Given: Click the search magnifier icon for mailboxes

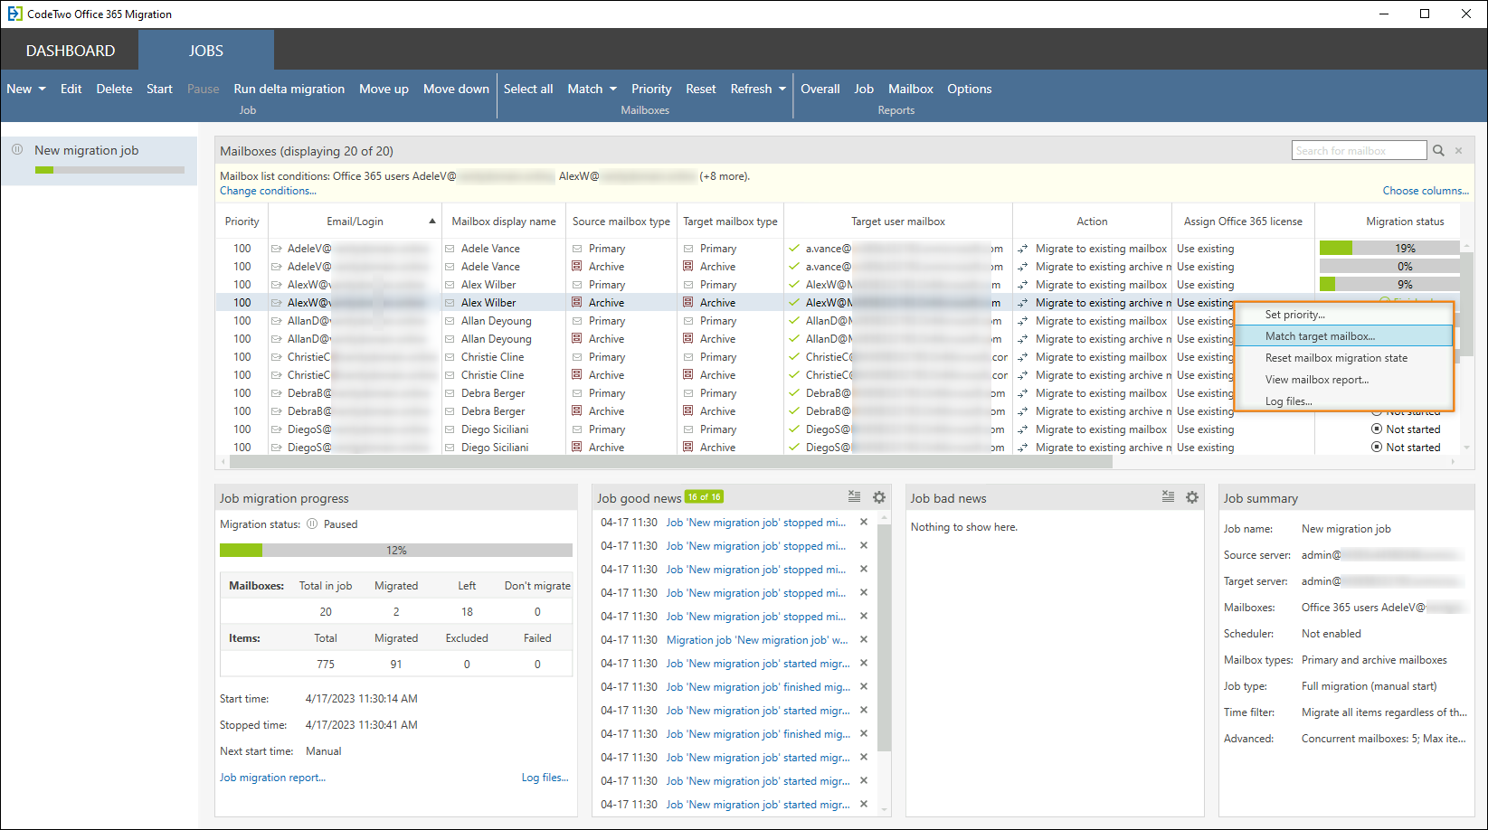Looking at the screenshot, I should click(1438, 151).
